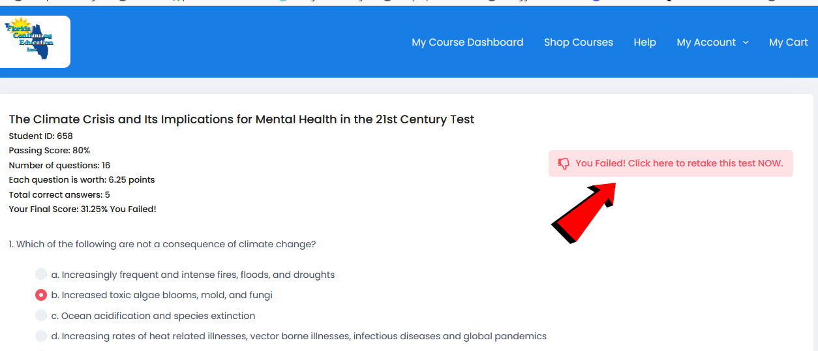The width and height of the screenshot is (818, 351).
Task: Choose the ocean acidification radio option
Action: (41, 316)
